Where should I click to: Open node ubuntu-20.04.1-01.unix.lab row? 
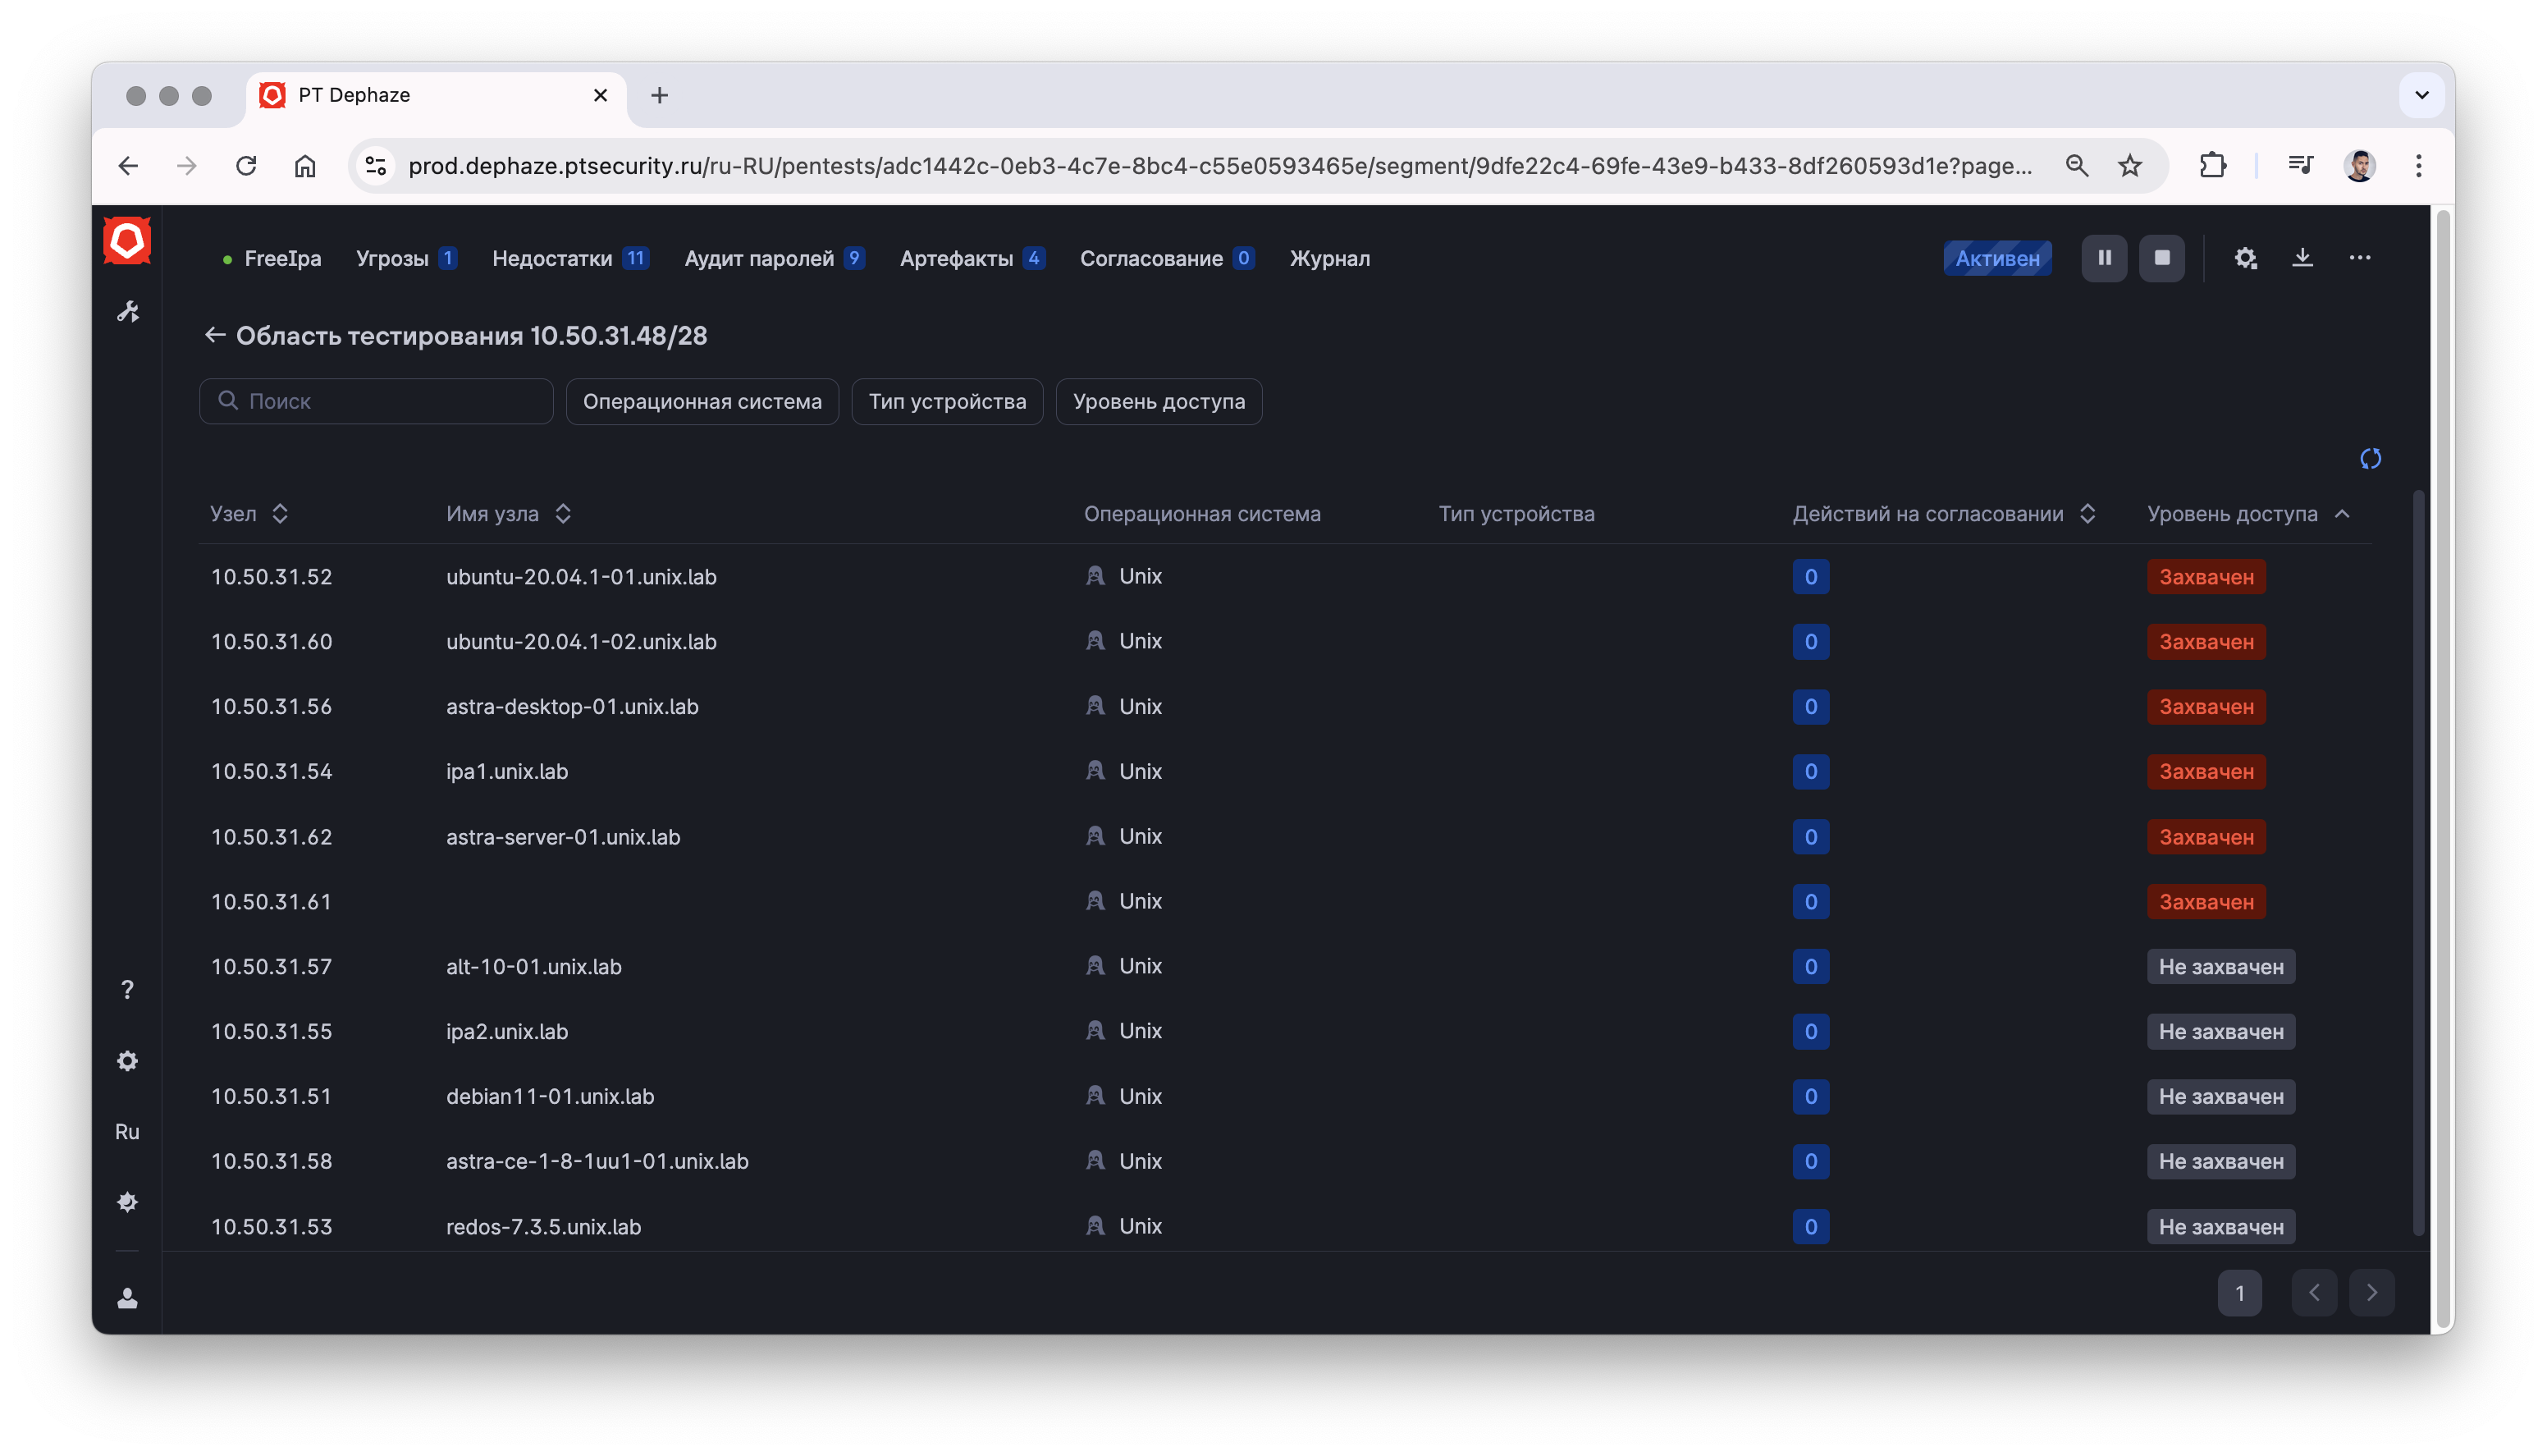pyautogui.click(x=581, y=577)
